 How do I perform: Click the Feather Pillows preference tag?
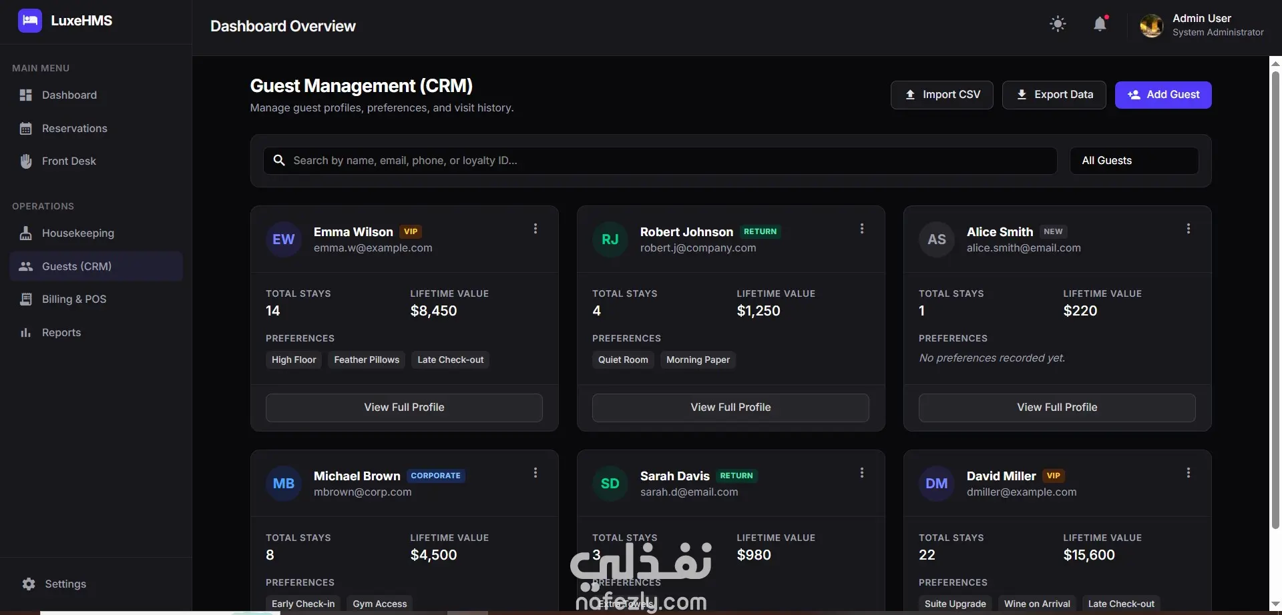[367, 360]
